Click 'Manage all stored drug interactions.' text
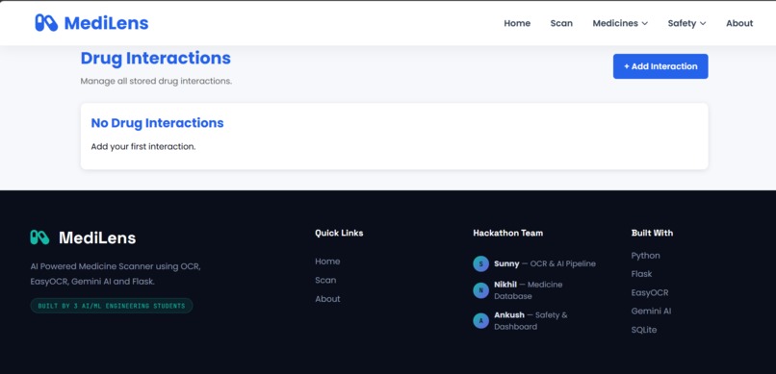Screen dimensions: 776x374 point(156,81)
